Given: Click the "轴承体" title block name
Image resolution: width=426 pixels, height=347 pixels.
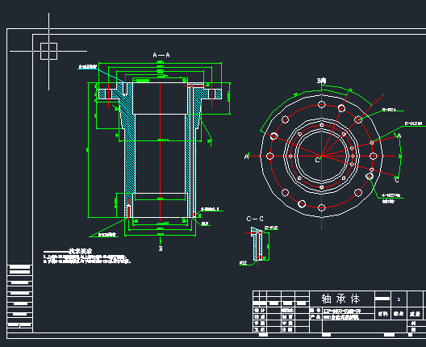Looking at the screenshot, I should [341, 299].
